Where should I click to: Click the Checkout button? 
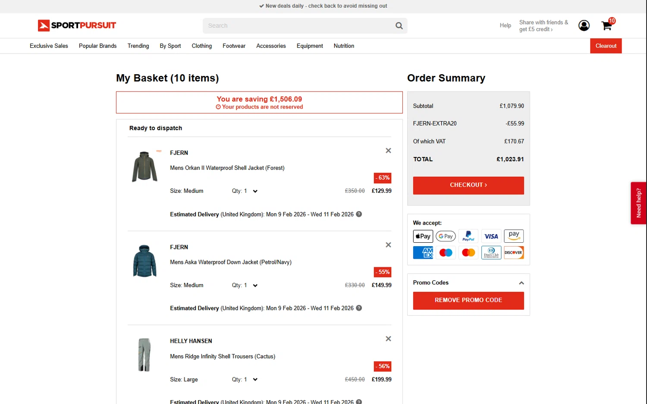coord(468,185)
